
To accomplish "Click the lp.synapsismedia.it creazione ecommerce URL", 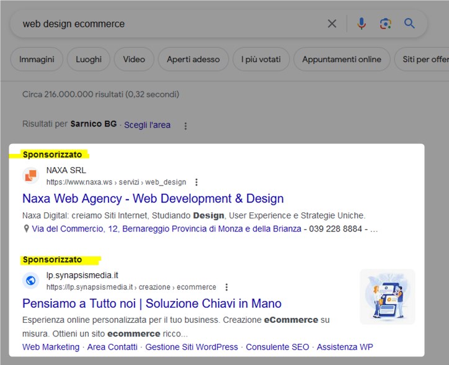I will pyautogui.click(x=131, y=287).
